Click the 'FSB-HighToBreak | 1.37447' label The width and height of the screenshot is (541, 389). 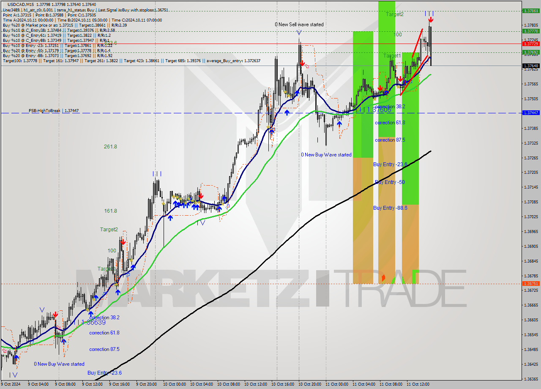54,111
